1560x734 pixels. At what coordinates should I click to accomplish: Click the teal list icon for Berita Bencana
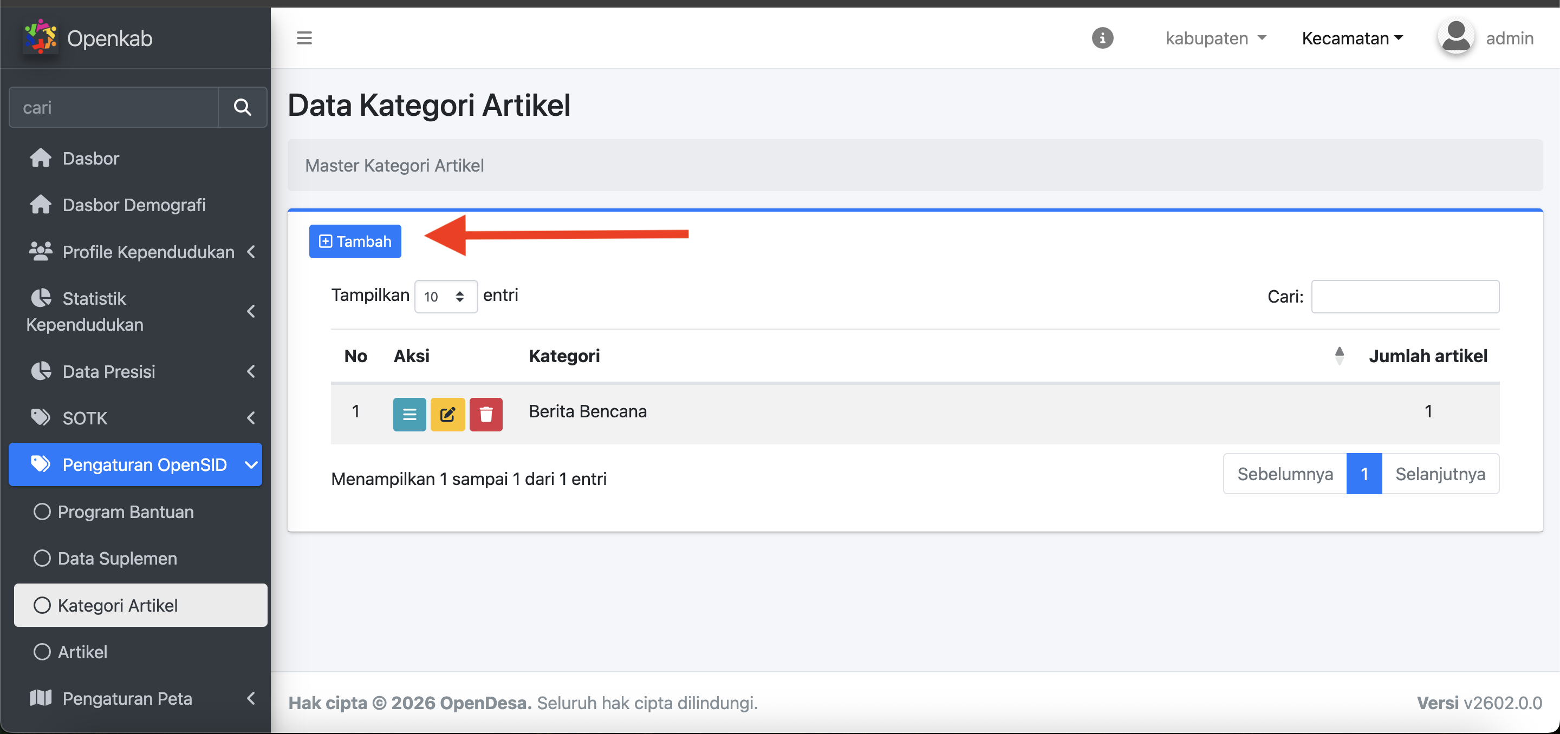[x=409, y=415]
